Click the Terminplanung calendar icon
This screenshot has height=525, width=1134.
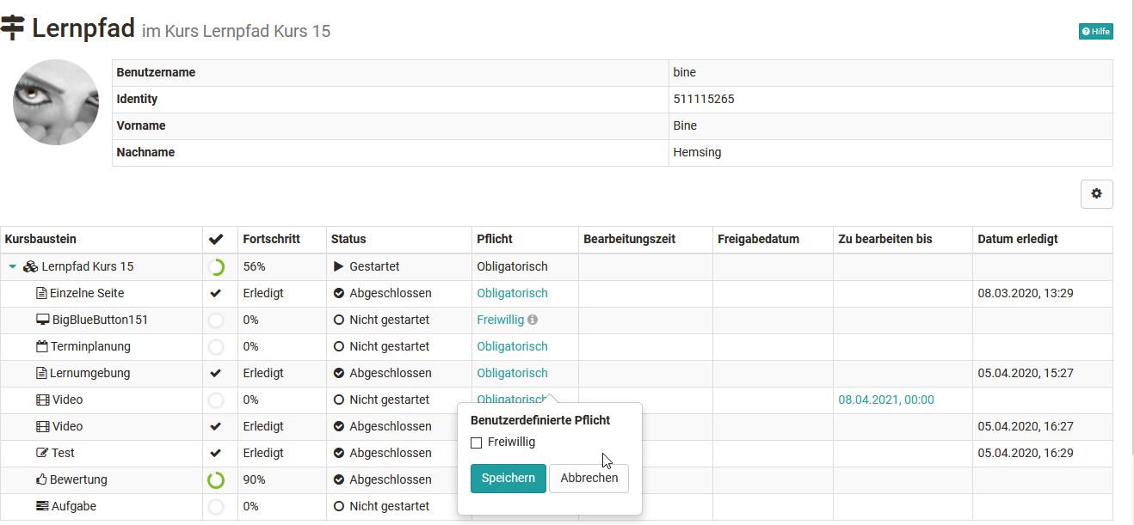click(x=42, y=346)
